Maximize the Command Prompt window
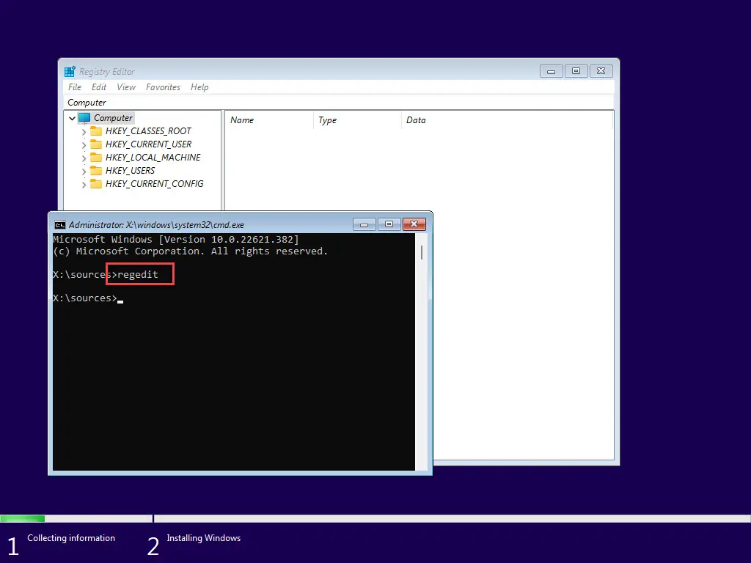The image size is (751, 563). 389,224
